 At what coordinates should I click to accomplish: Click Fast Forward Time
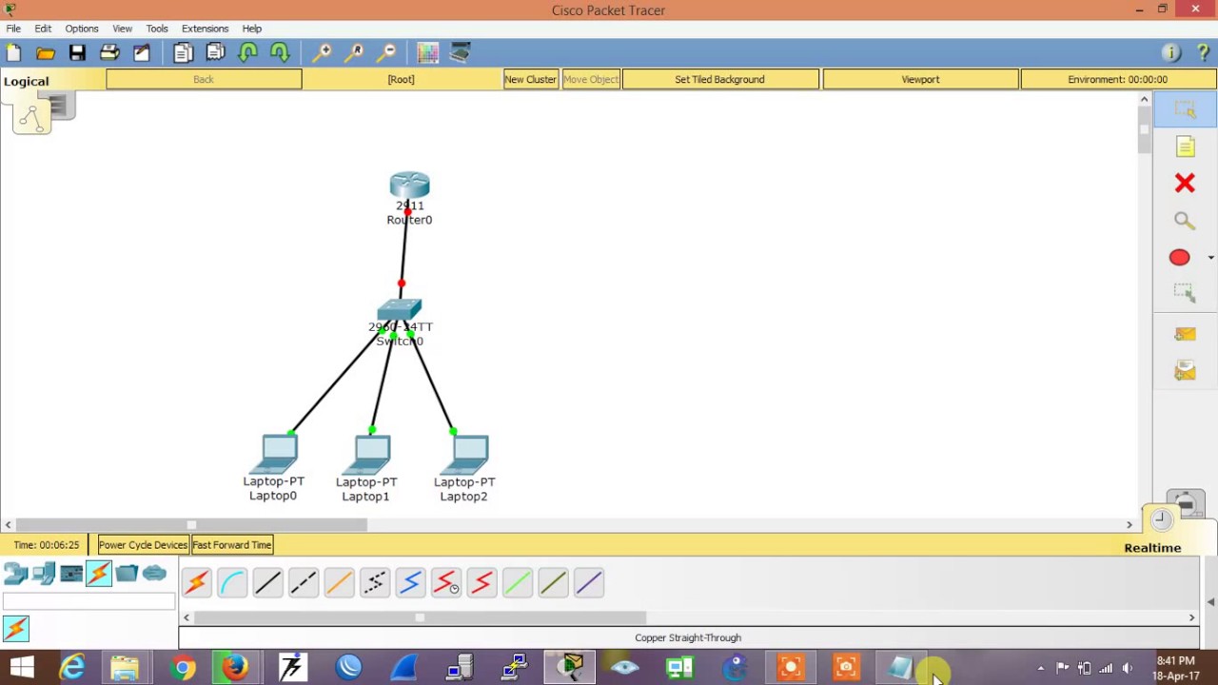tap(232, 545)
